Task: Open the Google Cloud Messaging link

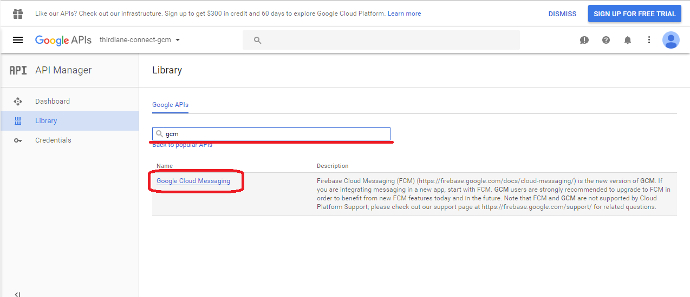Action: (x=193, y=181)
